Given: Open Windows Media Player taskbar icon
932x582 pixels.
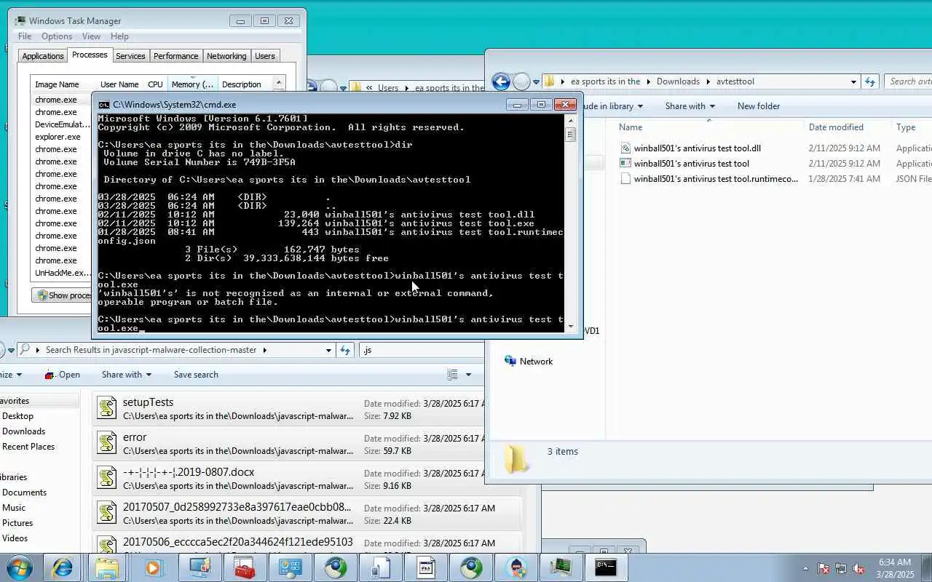Looking at the screenshot, I should coord(153,567).
